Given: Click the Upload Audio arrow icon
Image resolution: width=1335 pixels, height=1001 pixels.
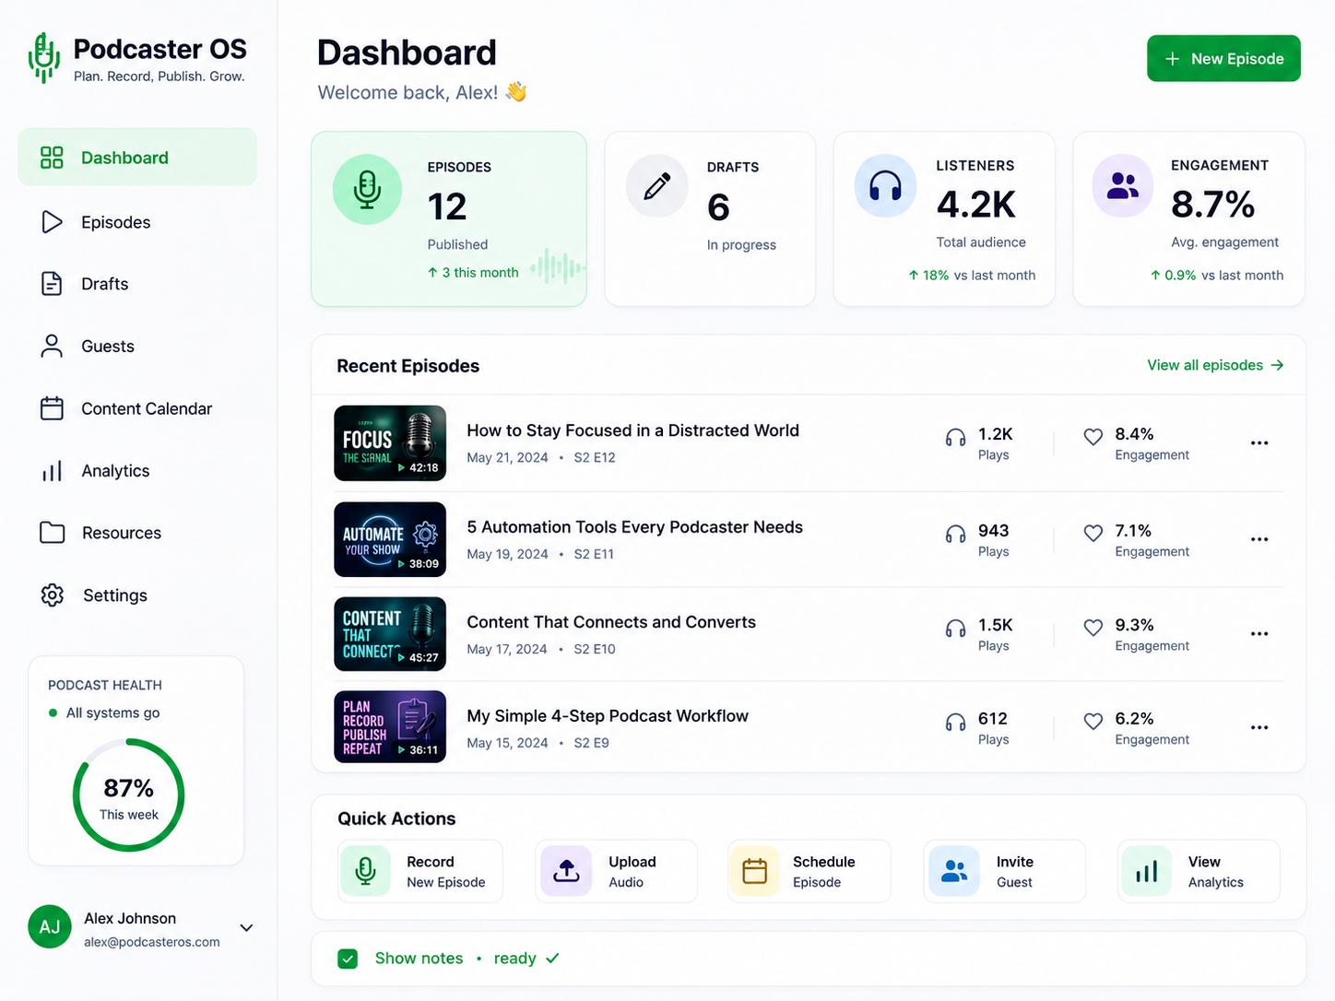Looking at the screenshot, I should [566, 871].
